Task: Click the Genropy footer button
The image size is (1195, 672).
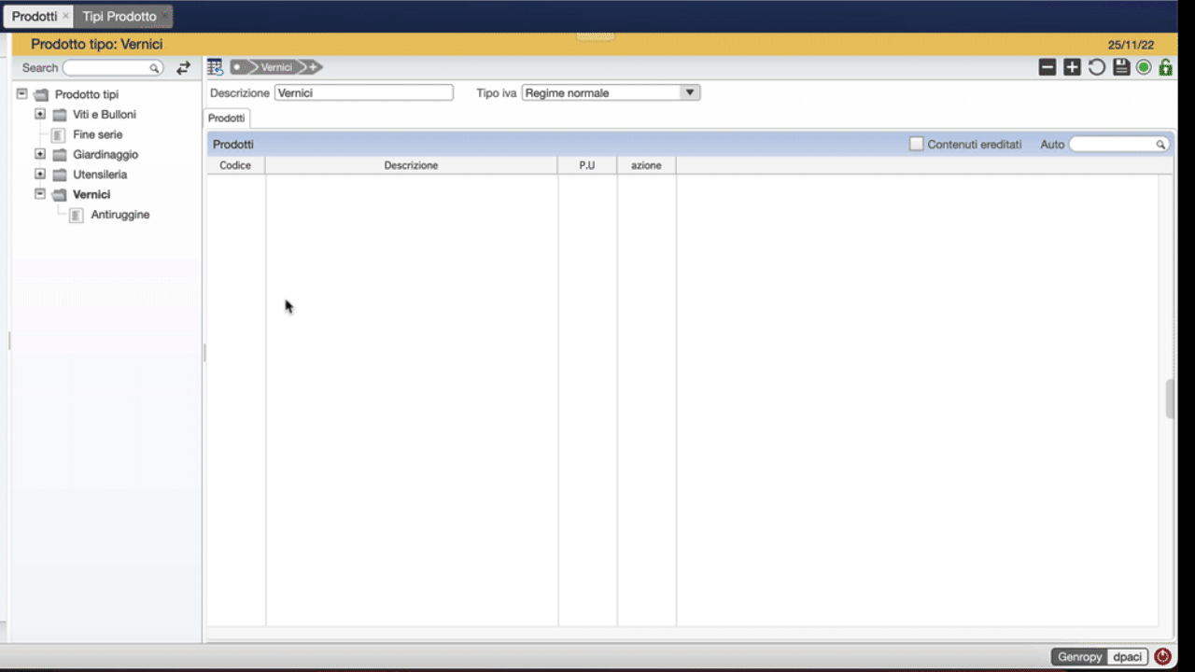Action: click(x=1079, y=657)
